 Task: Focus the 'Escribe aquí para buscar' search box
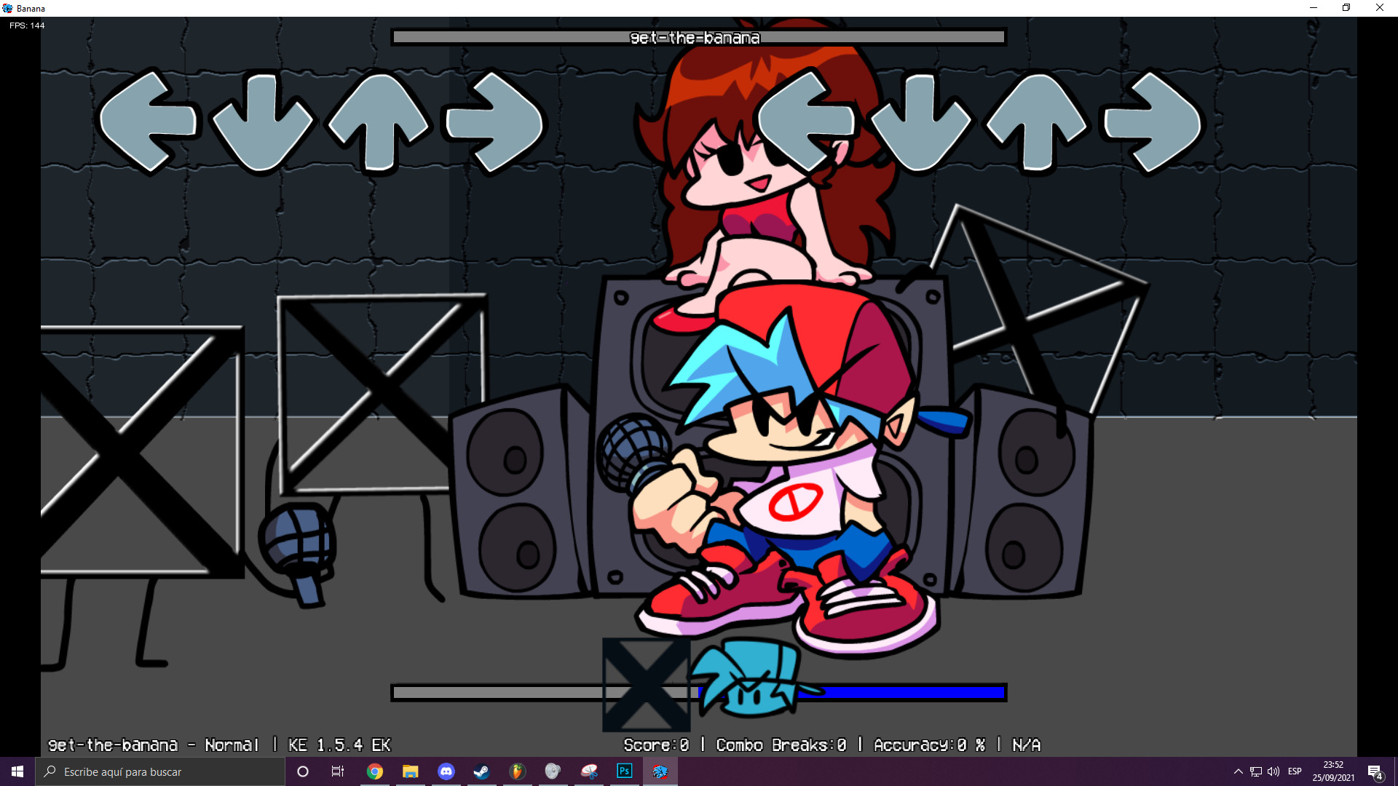pyautogui.click(x=160, y=771)
